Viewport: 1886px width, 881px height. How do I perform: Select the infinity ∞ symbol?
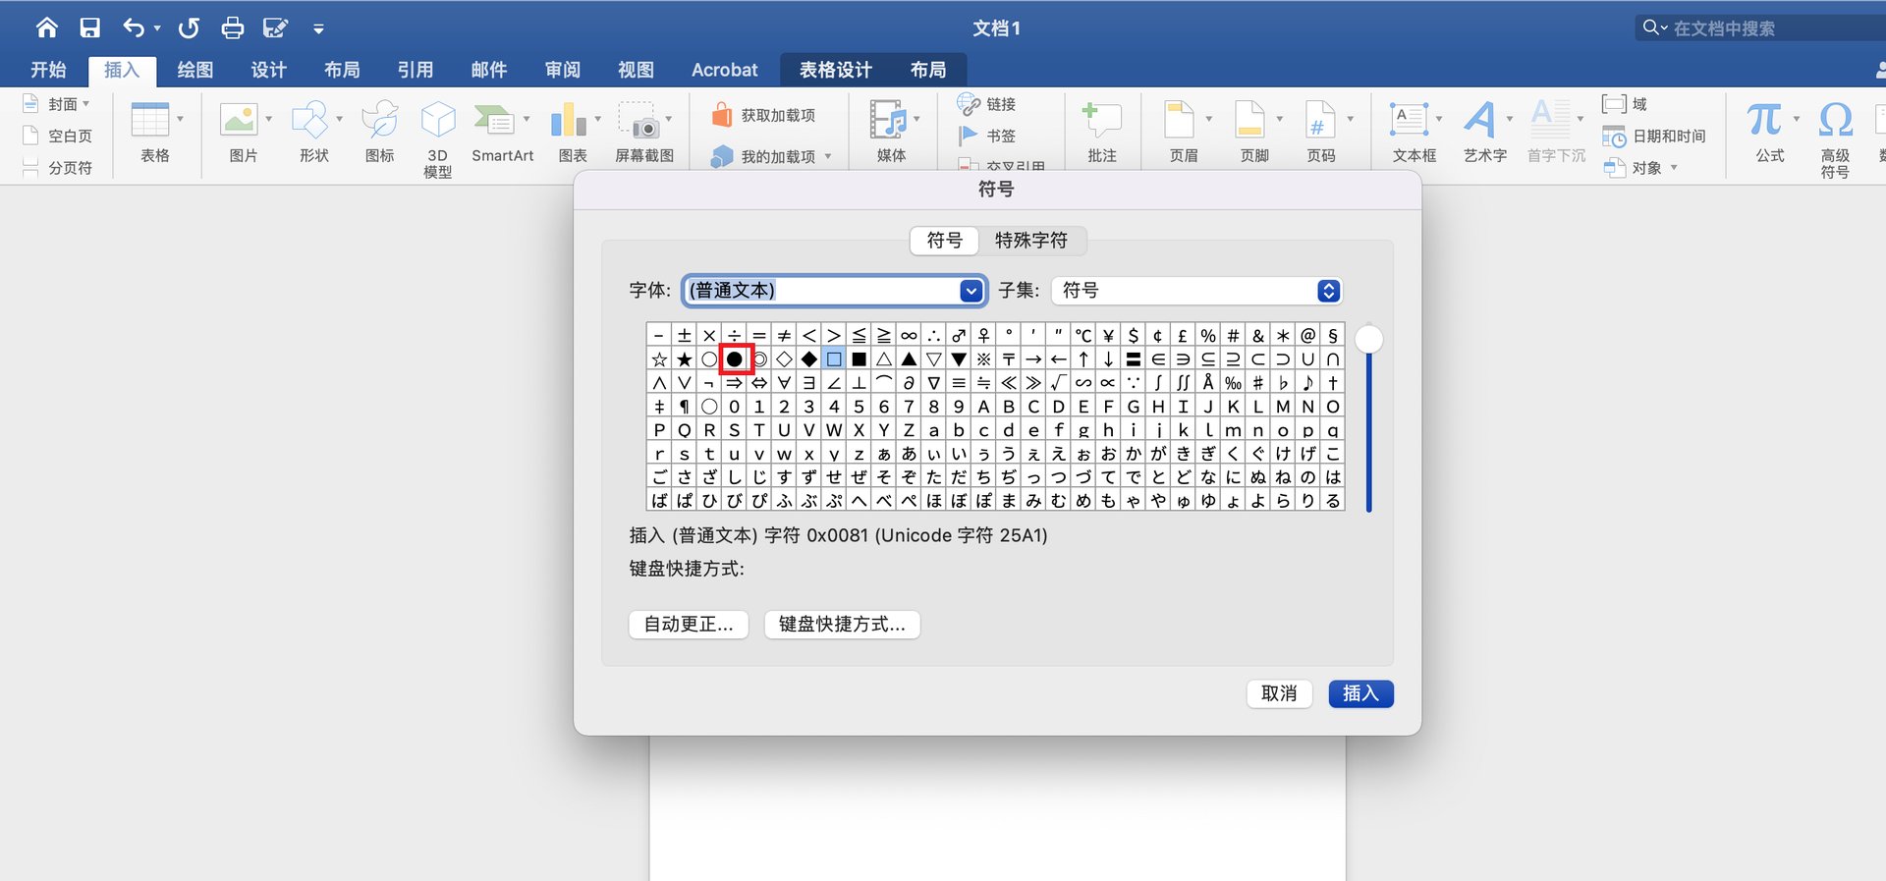pyautogui.click(x=909, y=336)
